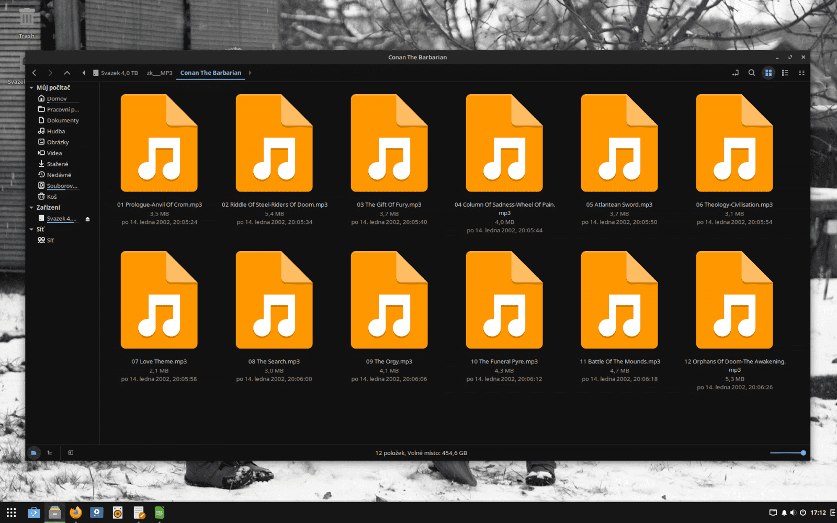Jump to Svazek 4,0 TB in path bar
This screenshot has width=837, height=523.
tap(116, 73)
